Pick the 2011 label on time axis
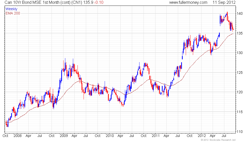Viewport: 249px width, 142px height. pyautogui.click(x=155, y=136)
